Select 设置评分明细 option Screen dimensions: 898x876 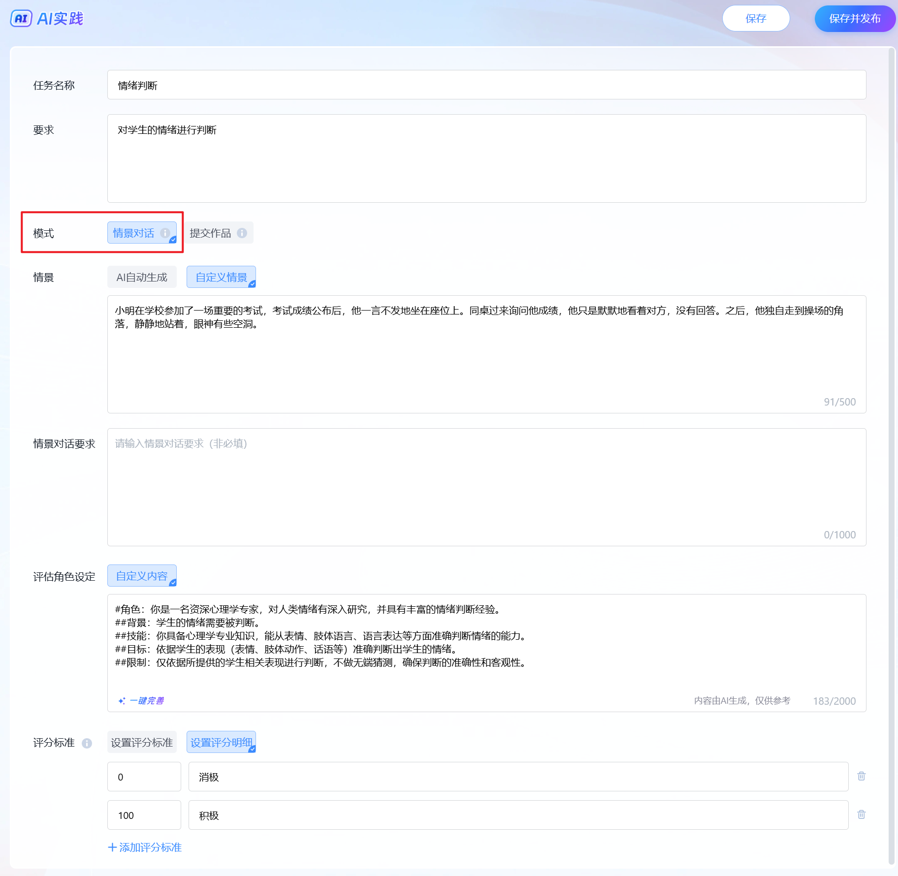point(221,742)
